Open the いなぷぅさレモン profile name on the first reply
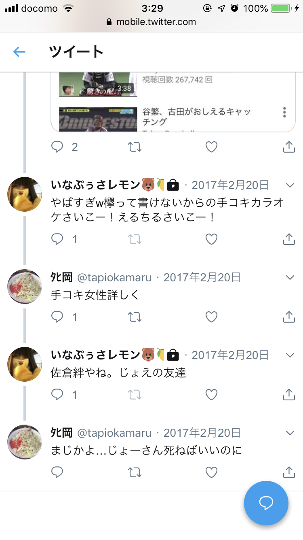Viewport: 303px width, 540px height. [95, 185]
